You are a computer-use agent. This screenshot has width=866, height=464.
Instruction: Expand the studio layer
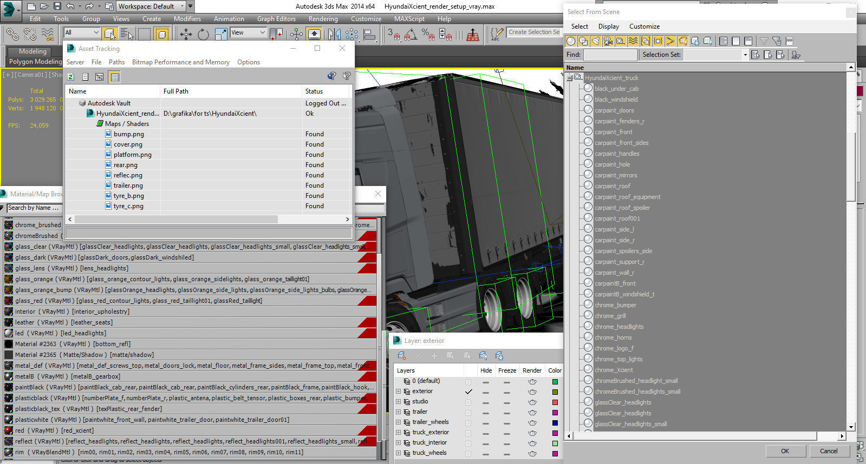tap(399, 402)
